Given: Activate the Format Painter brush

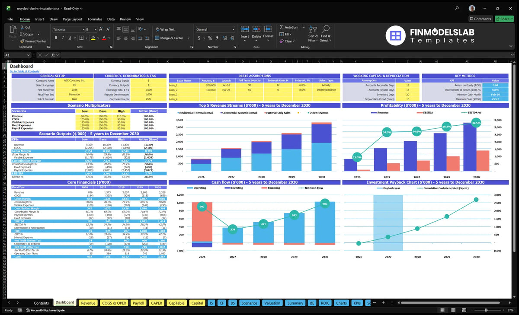Looking at the screenshot, I should (22, 41).
